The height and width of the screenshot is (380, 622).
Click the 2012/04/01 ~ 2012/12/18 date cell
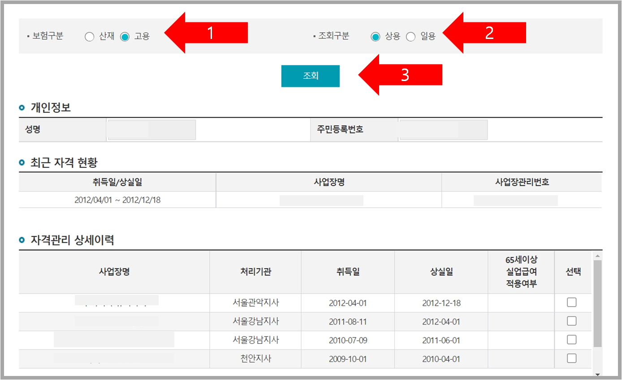pos(117,200)
